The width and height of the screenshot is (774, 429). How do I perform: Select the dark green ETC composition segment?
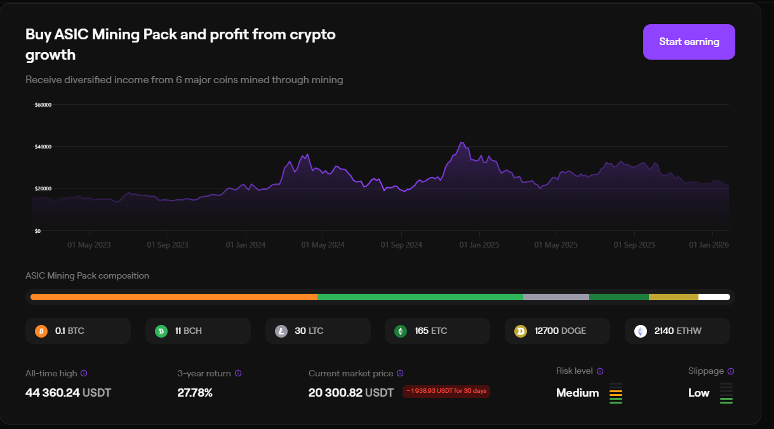[x=619, y=297]
